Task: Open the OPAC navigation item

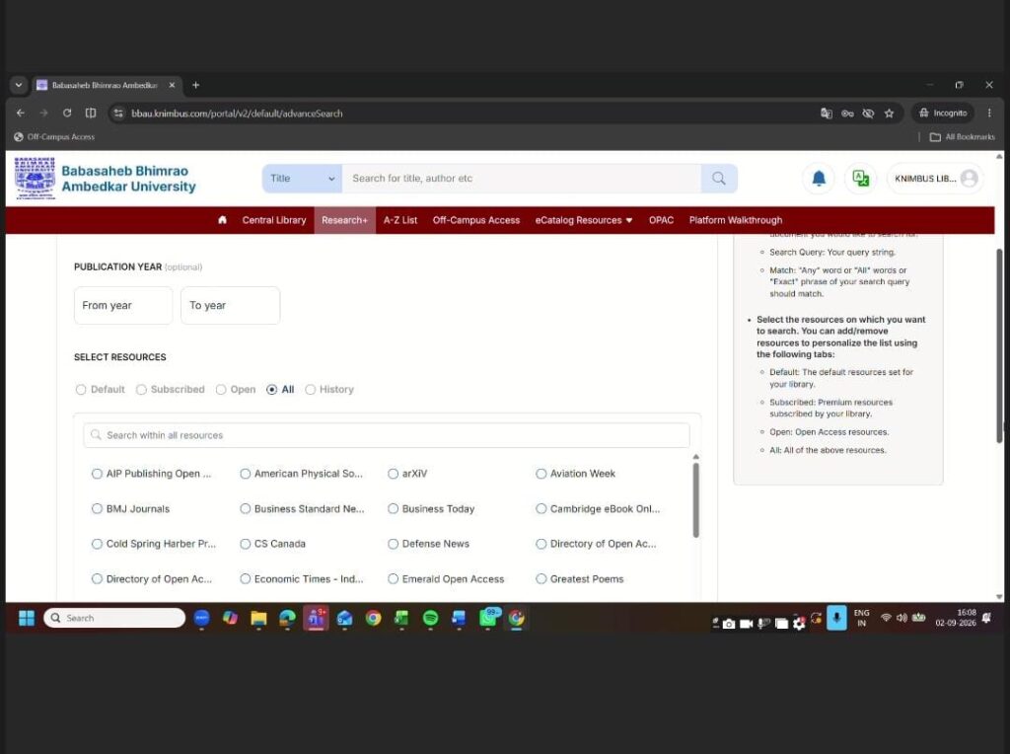Action: coord(661,220)
